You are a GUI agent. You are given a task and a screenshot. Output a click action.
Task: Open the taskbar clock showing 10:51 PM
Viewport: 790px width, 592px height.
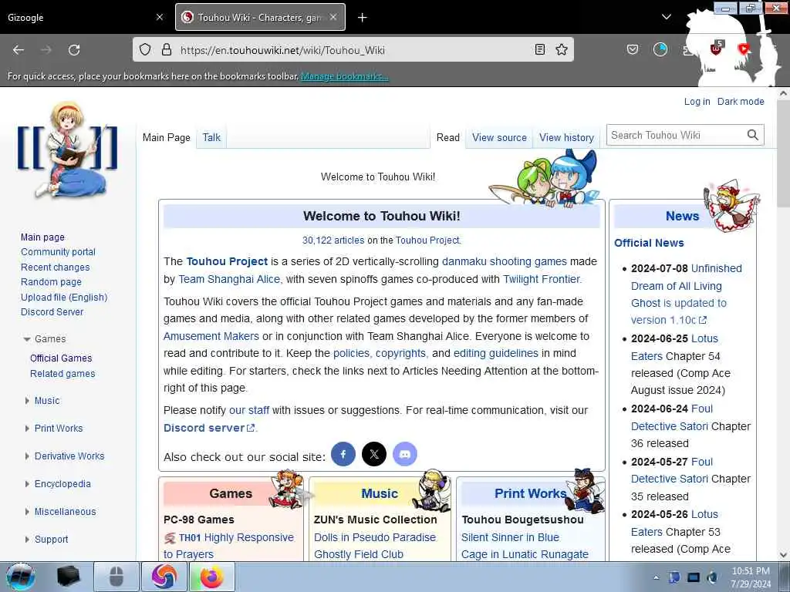pyautogui.click(x=751, y=577)
